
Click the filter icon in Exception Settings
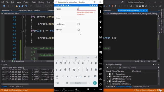(108, 68)
